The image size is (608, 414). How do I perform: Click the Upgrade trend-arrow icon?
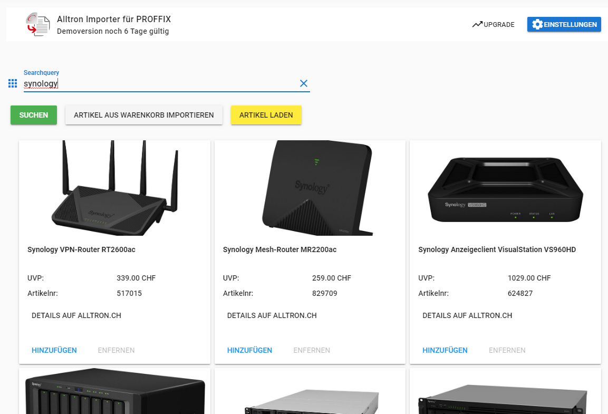coord(478,24)
